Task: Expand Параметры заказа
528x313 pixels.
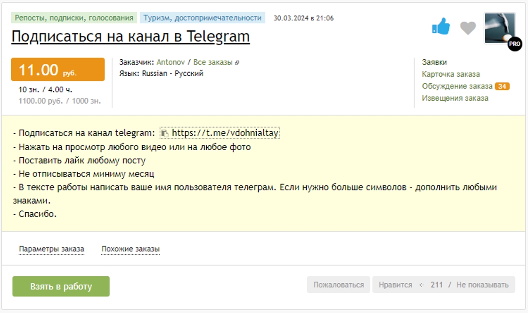Action: 51,249
